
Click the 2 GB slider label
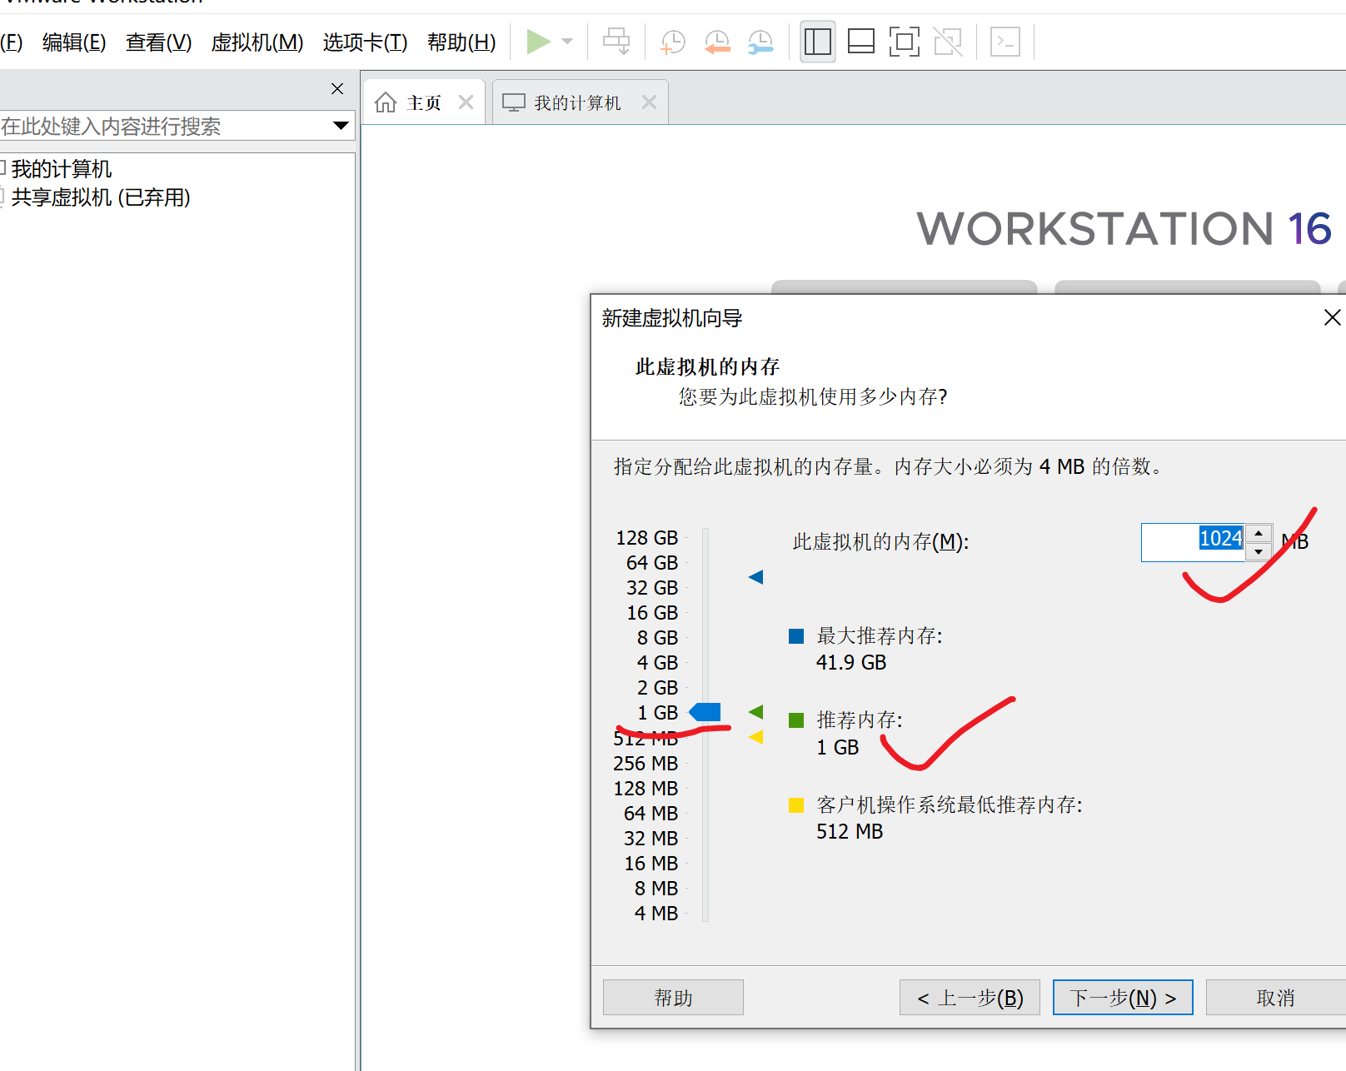point(657,688)
